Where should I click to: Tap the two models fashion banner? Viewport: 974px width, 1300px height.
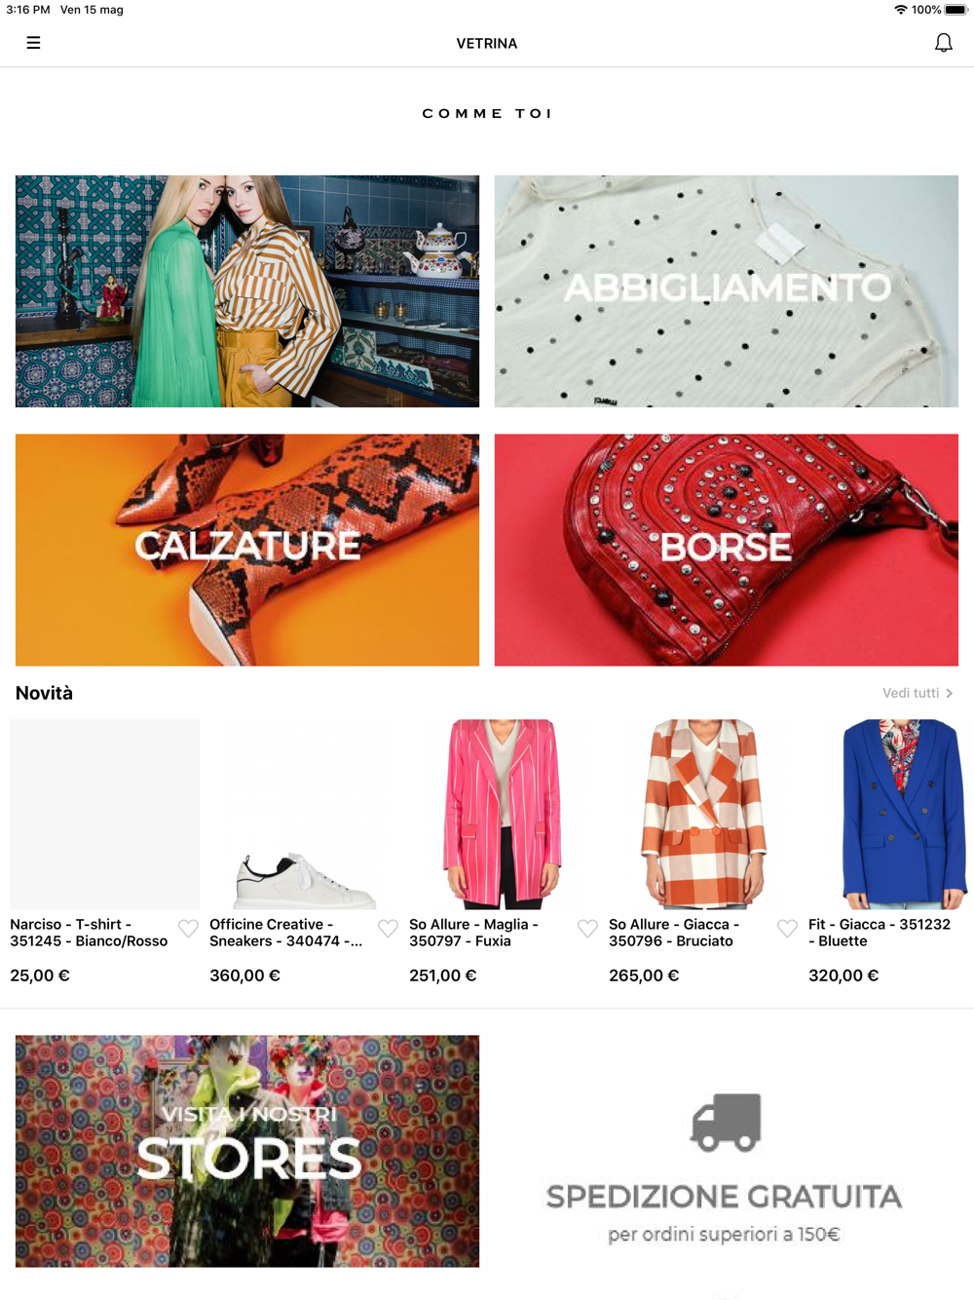tap(247, 291)
